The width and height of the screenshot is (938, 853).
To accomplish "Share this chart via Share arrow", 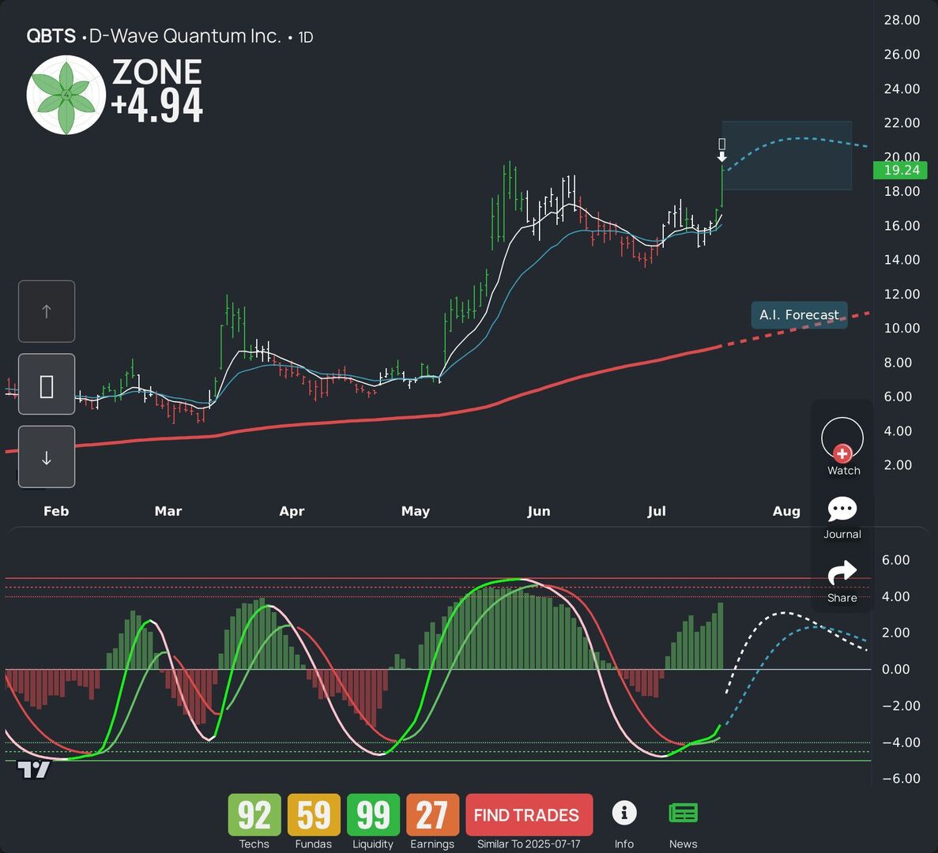I will (842, 573).
